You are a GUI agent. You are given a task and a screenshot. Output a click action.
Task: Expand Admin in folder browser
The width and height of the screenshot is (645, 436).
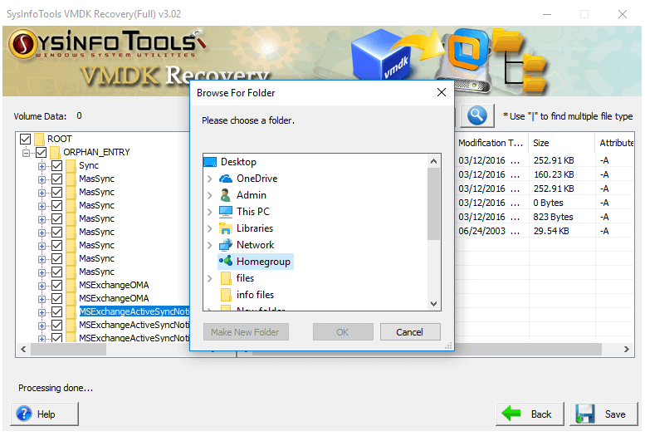click(x=210, y=195)
